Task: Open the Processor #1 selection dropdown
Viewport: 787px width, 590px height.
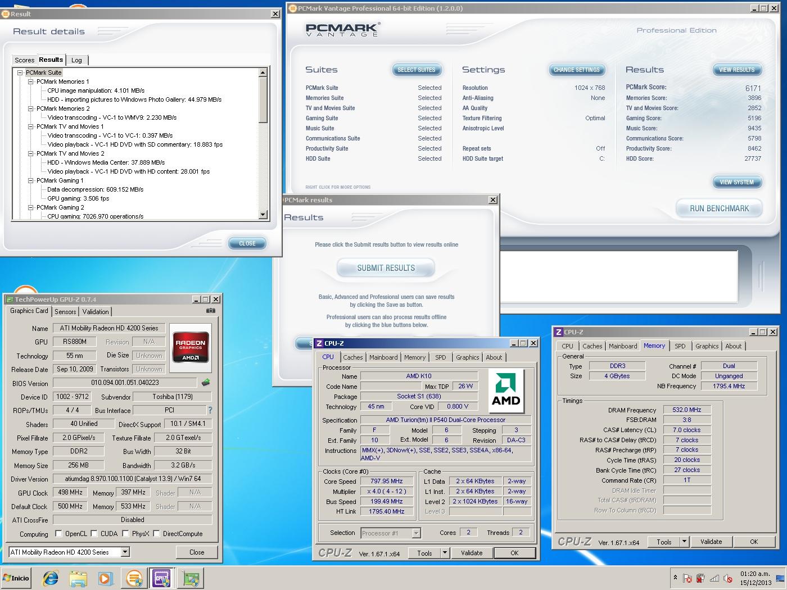Action: 417,533
